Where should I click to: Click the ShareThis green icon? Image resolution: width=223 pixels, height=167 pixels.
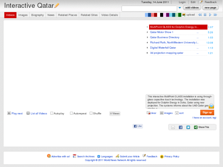click(x=196, y=127)
